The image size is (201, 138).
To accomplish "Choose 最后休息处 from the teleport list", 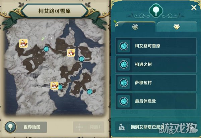I will pyautogui.click(x=156, y=101).
